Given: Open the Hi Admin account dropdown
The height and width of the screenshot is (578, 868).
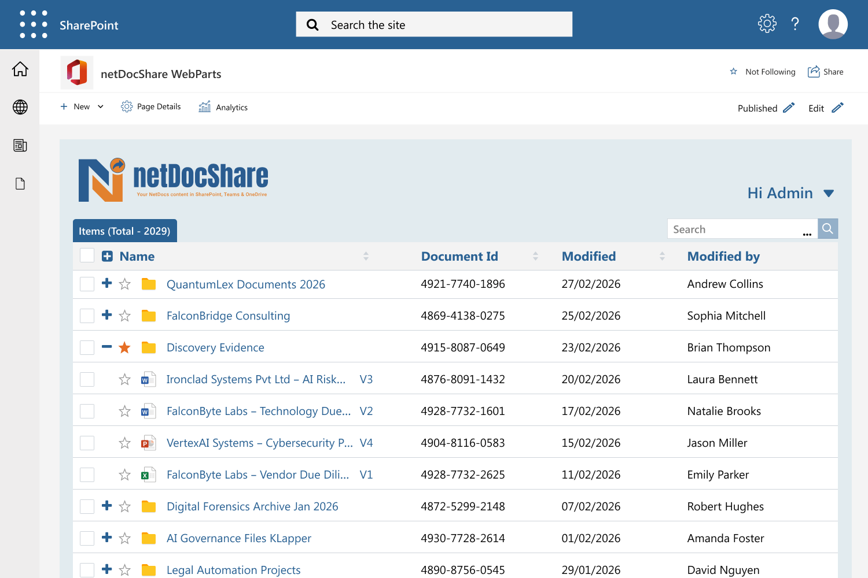Looking at the screenshot, I should [x=791, y=192].
